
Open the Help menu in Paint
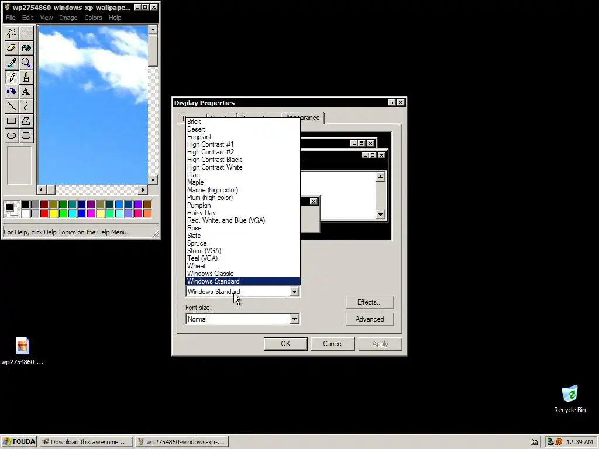115,18
